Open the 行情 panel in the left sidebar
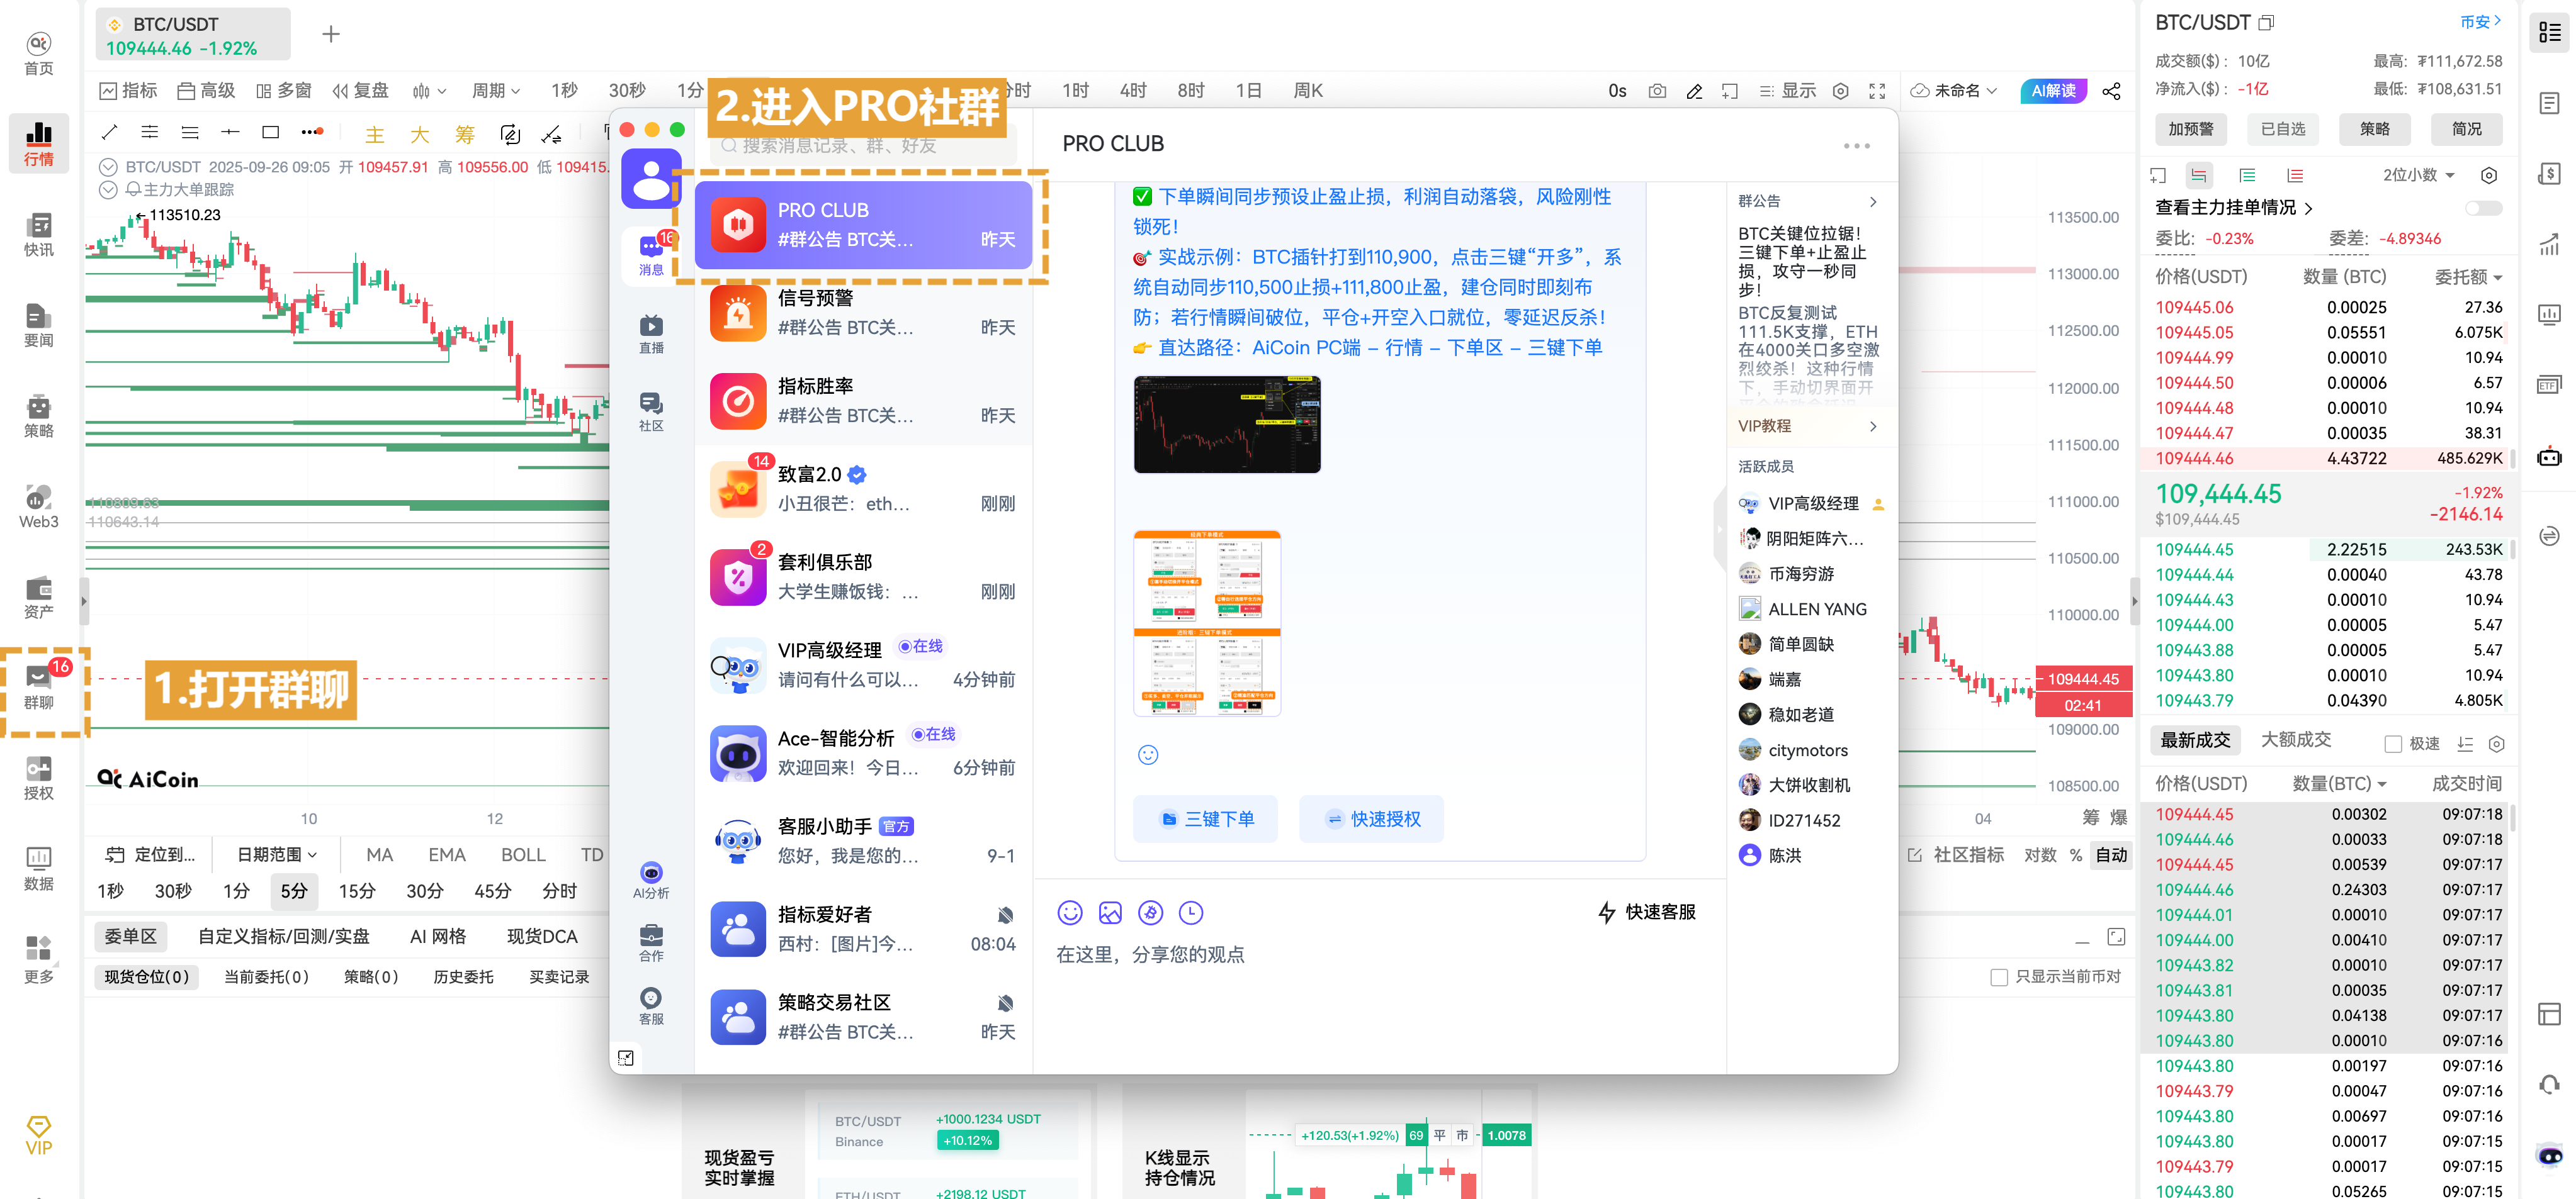 pos(38,143)
